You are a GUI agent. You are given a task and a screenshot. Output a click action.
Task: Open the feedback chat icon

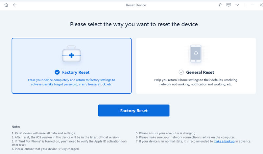pyautogui.click(x=228, y=5)
